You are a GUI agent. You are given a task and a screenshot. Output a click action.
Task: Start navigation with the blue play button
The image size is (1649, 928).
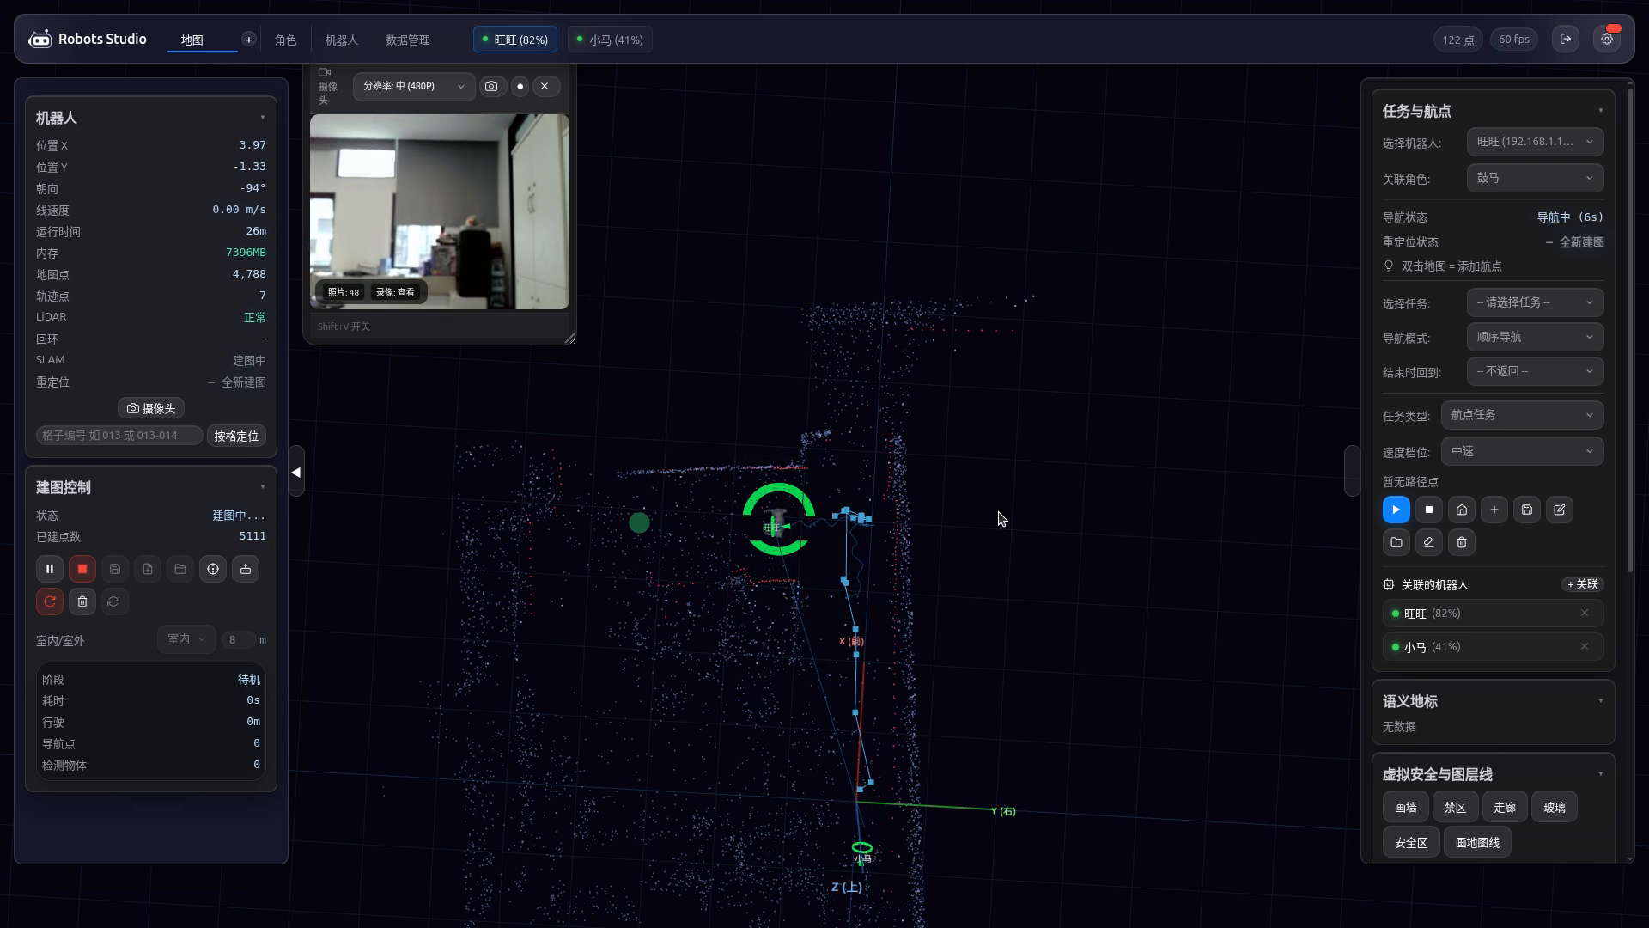tap(1396, 510)
